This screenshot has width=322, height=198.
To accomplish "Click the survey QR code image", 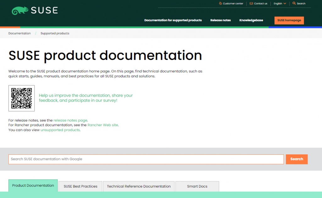I will pyautogui.click(x=21, y=98).
